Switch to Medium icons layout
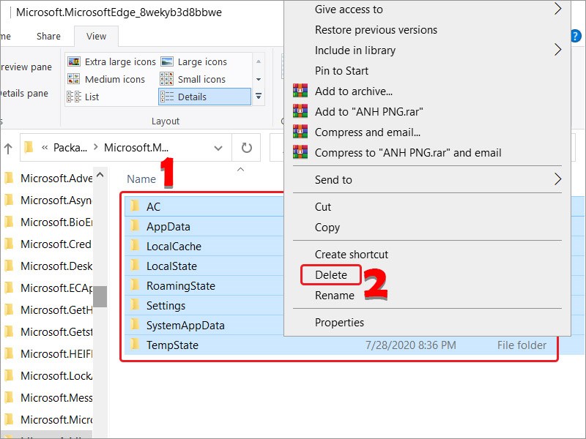The height and width of the screenshot is (439, 586). [106, 79]
